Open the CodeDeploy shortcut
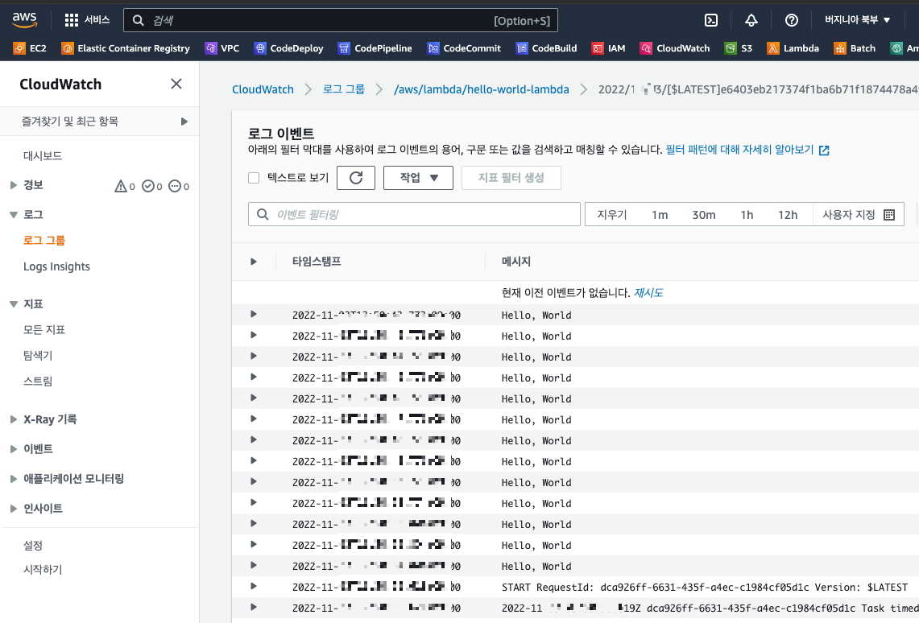 289,48
